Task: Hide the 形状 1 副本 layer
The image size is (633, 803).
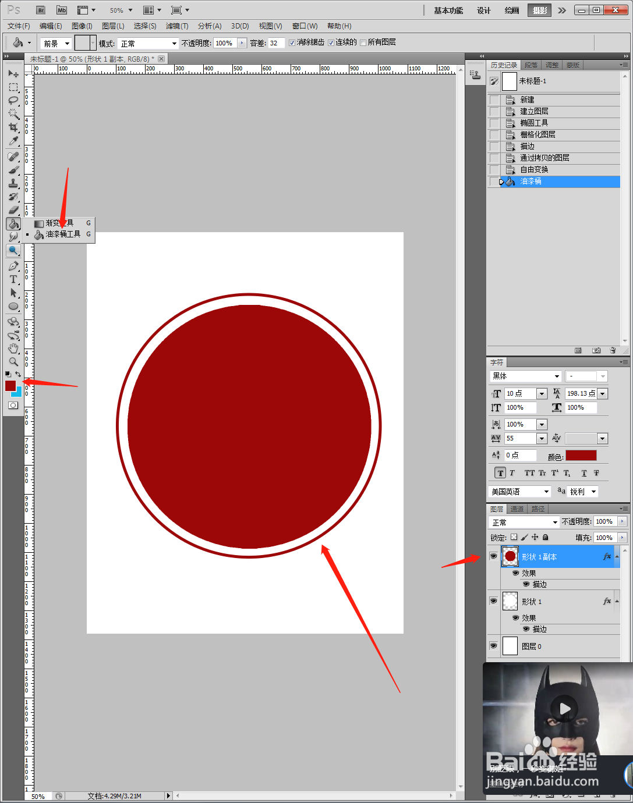Action: [493, 556]
